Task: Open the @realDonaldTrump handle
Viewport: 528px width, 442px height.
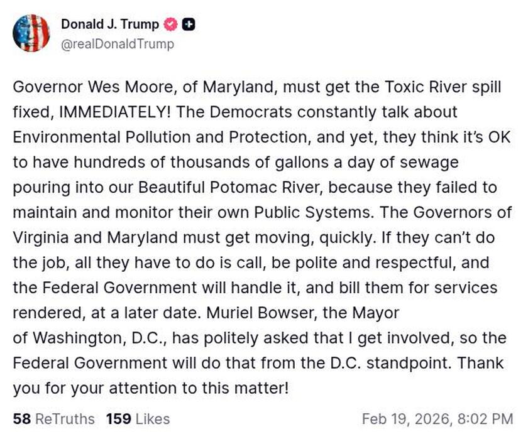Action: point(119,45)
